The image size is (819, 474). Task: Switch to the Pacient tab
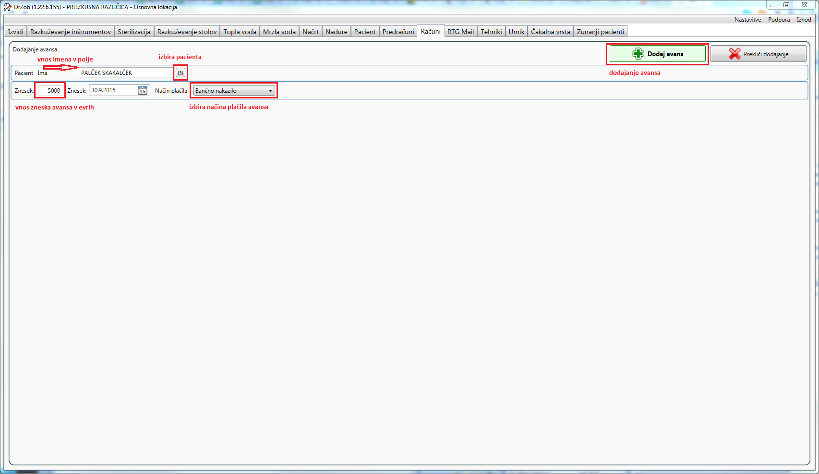tap(365, 32)
